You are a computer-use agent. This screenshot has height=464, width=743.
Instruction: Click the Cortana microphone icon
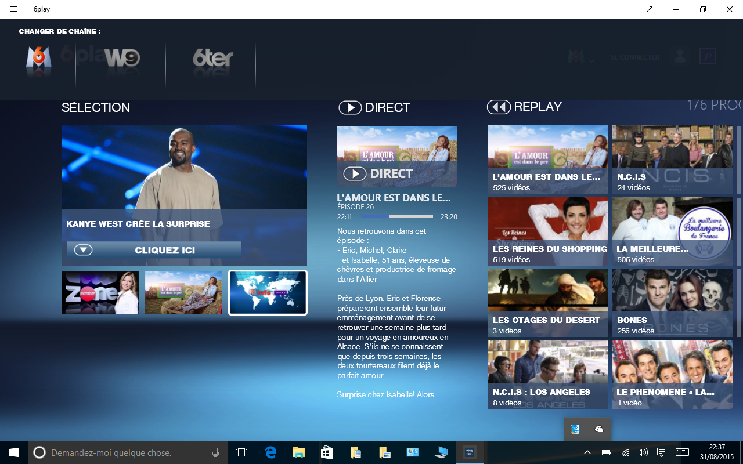pos(215,452)
